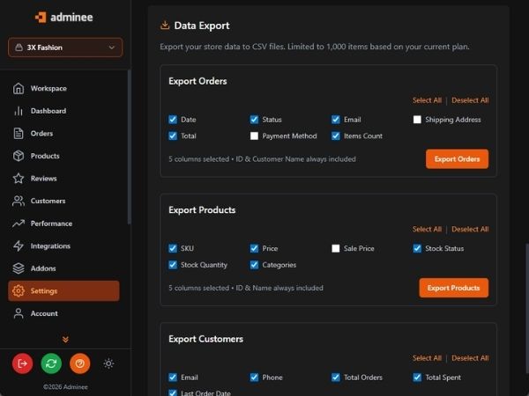Screen dimensions: 529x396
Task: Click the Export Products button
Action: point(453,288)
